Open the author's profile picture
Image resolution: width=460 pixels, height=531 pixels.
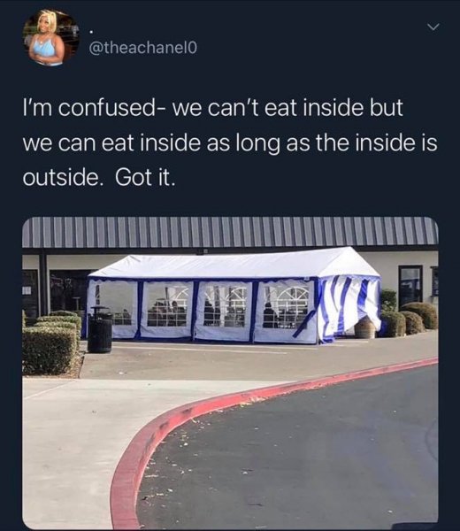pos(51,37)
